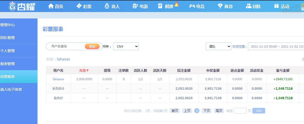The image size is (304, 124).
Task: Open the 体育 sports menu
Action: click(225, 6)
